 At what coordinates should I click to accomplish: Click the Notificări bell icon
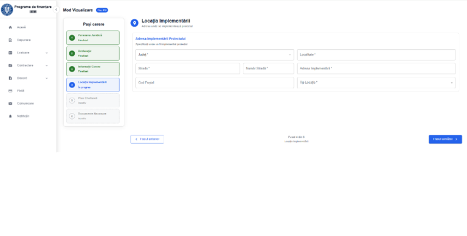point(10,116)
